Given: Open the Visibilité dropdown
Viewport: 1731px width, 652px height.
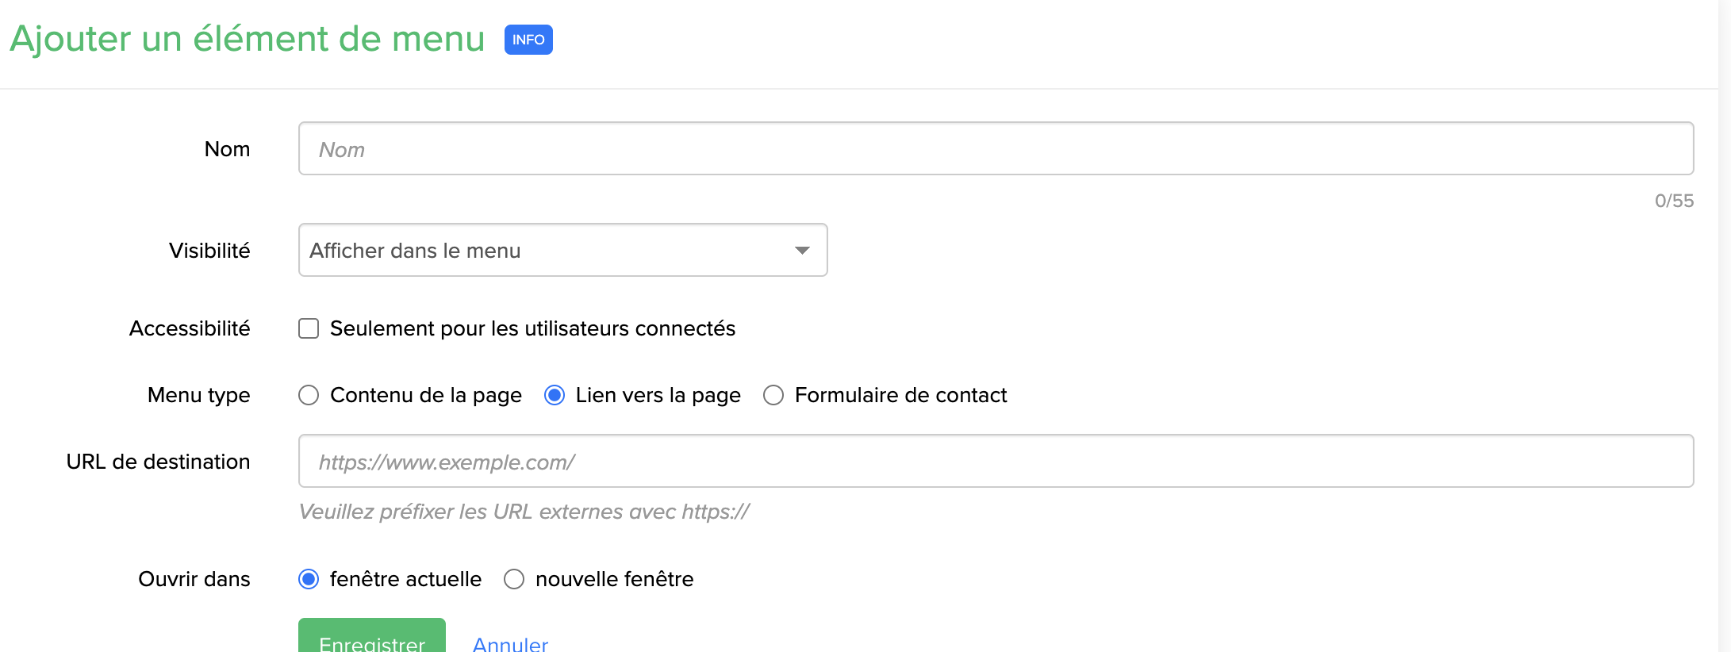Looking at the screenshot, I should click(562, 250).
